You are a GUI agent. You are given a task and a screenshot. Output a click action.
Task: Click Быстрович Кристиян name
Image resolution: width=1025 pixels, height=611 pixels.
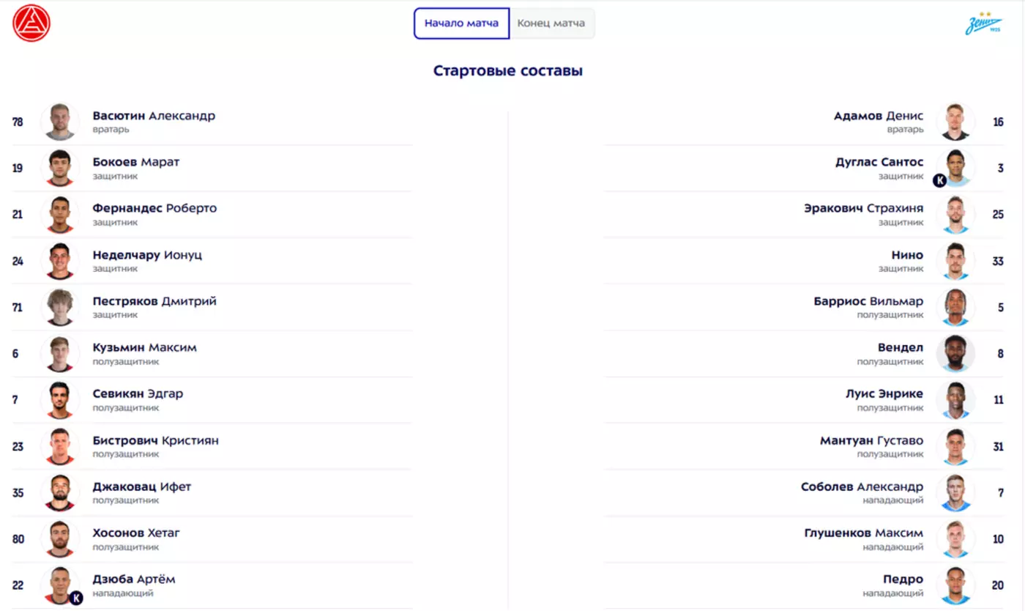(x=155, y=440)
